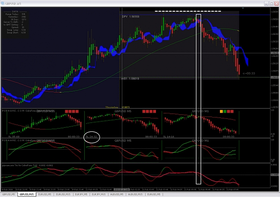
Task: Click the DATA header in the info box
Action: pyautogui.click(x=15, y=12)
